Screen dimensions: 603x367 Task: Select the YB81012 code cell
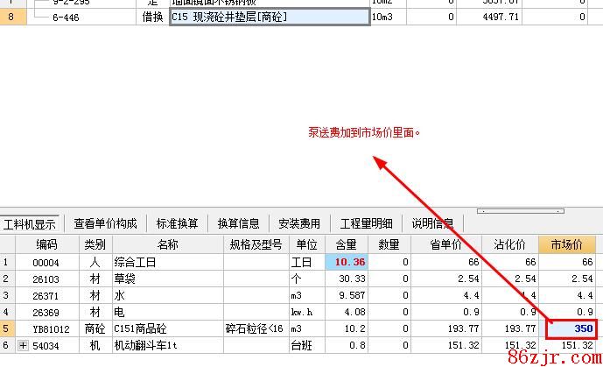click(x=51, y=329)
